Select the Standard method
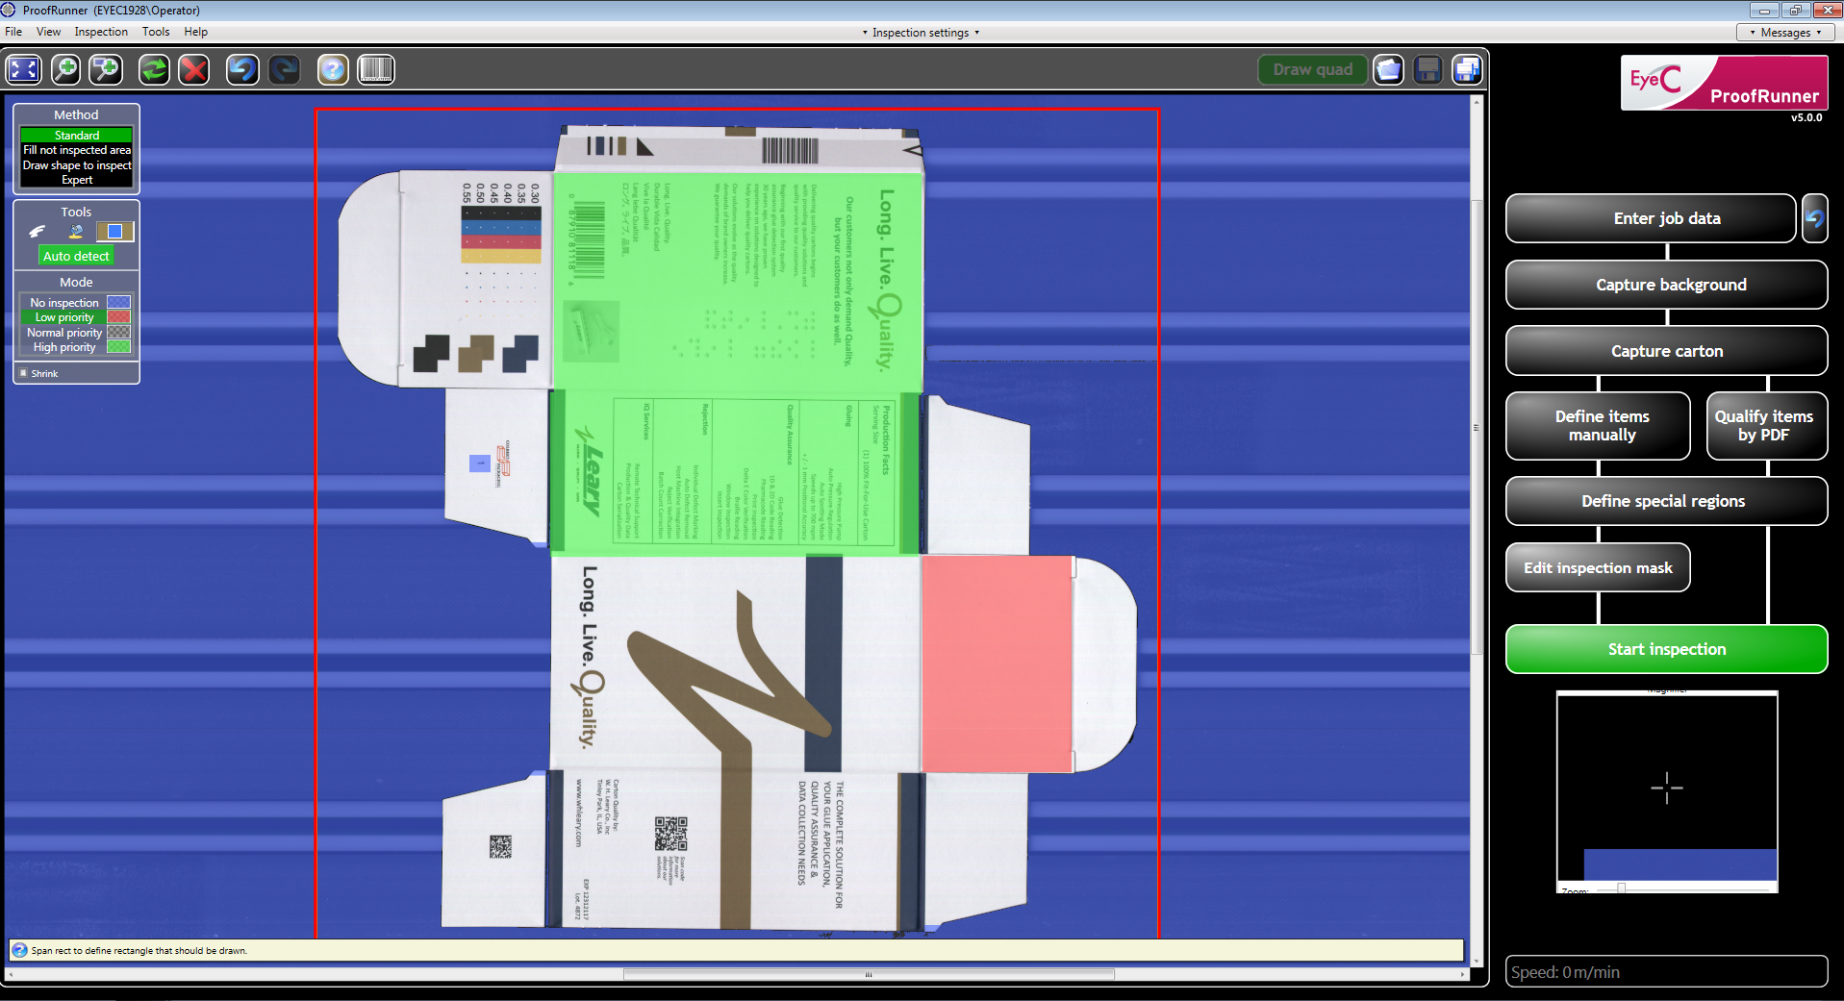Viewport: 1844px width, 1001px height. [x=76, y=136]
